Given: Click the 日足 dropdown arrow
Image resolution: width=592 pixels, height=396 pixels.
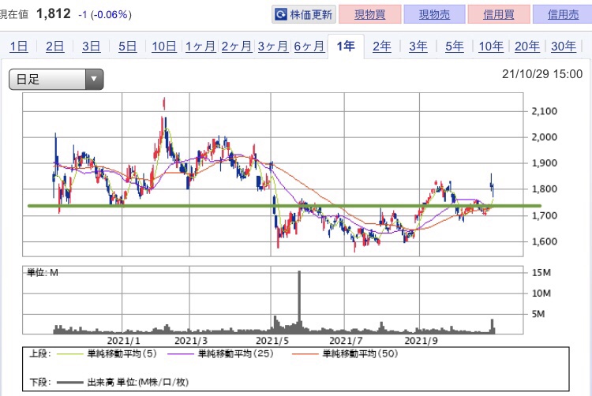Looking at the screenshot, I should click(x=95, y=79).
